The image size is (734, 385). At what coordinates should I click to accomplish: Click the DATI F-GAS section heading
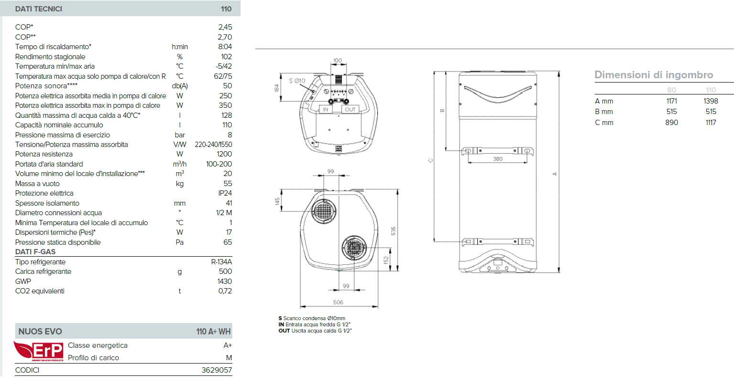tap(35, 252)
